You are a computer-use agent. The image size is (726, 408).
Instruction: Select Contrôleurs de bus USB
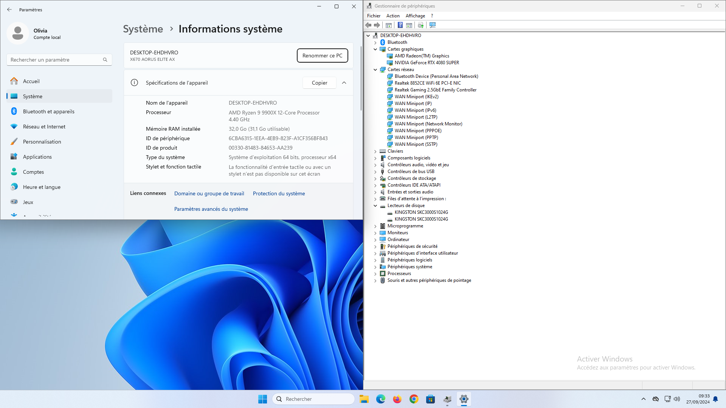(x=411, y=172)
